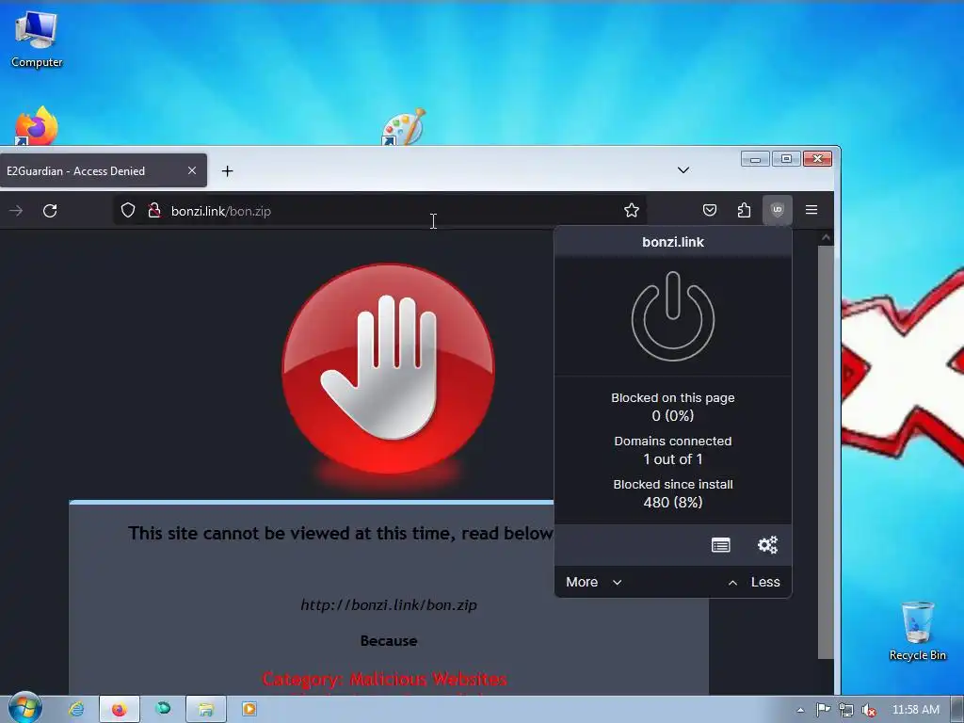964x723 pixels.
Task: Bookmark this page with the star icon
Action: (x=632, y=210)
